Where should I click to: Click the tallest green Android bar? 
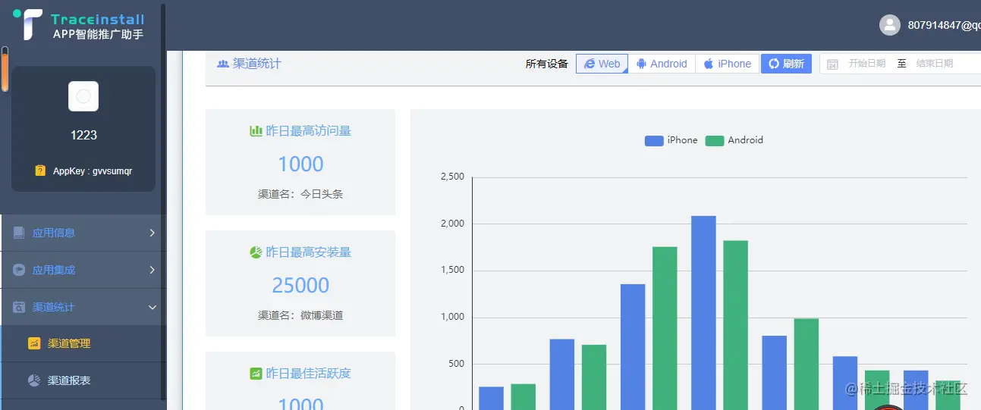click(x=735, y=325)
